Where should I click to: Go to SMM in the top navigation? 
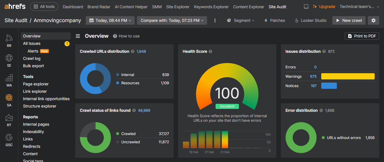[x=157, y=7]
